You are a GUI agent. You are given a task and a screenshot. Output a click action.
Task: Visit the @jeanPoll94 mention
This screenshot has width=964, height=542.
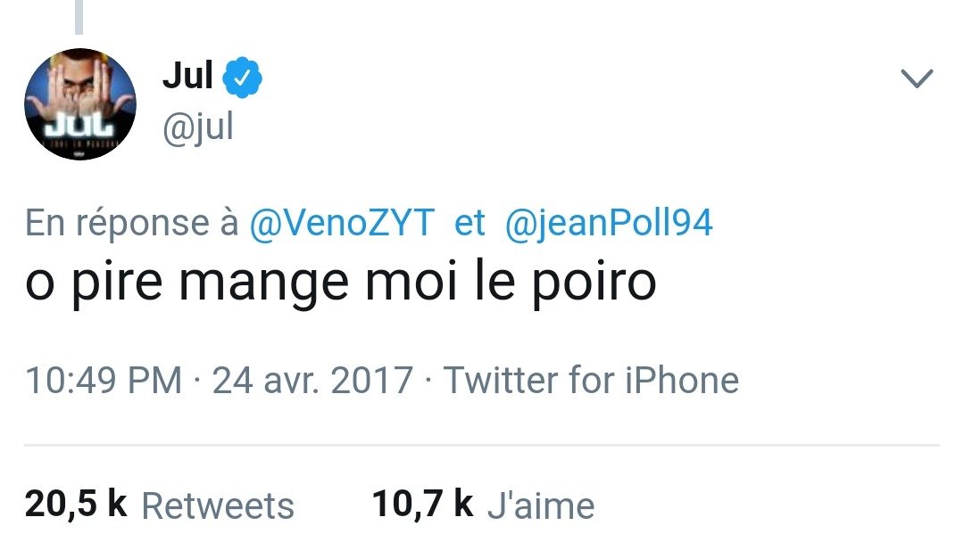point(609,223)
